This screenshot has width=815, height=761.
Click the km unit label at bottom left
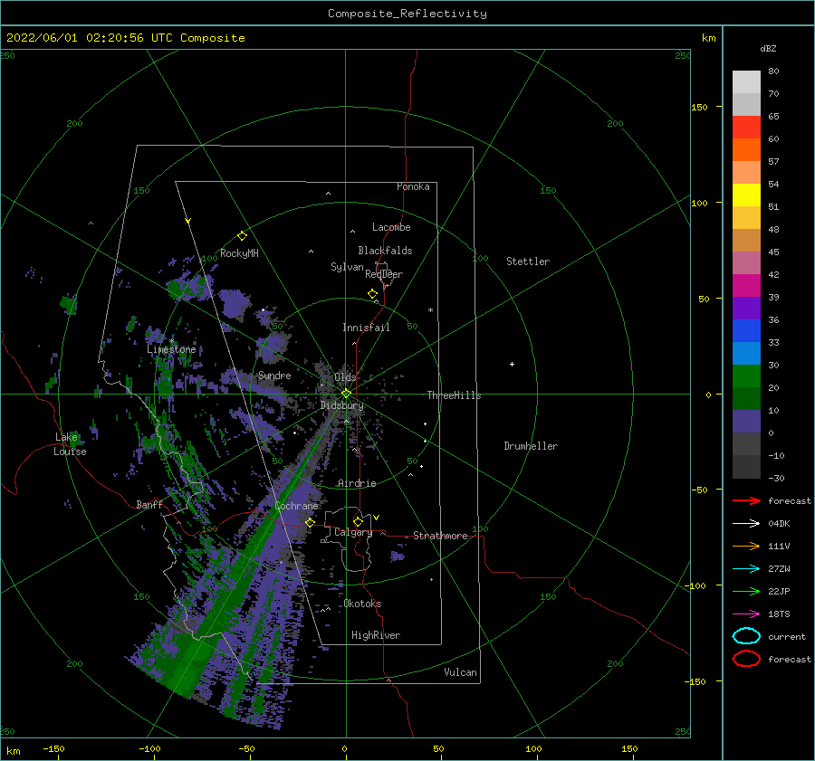(x=13, y=751)
